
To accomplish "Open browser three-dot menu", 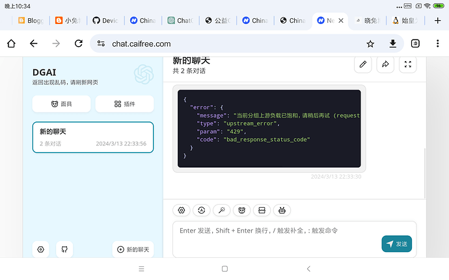I will point(437,44).
